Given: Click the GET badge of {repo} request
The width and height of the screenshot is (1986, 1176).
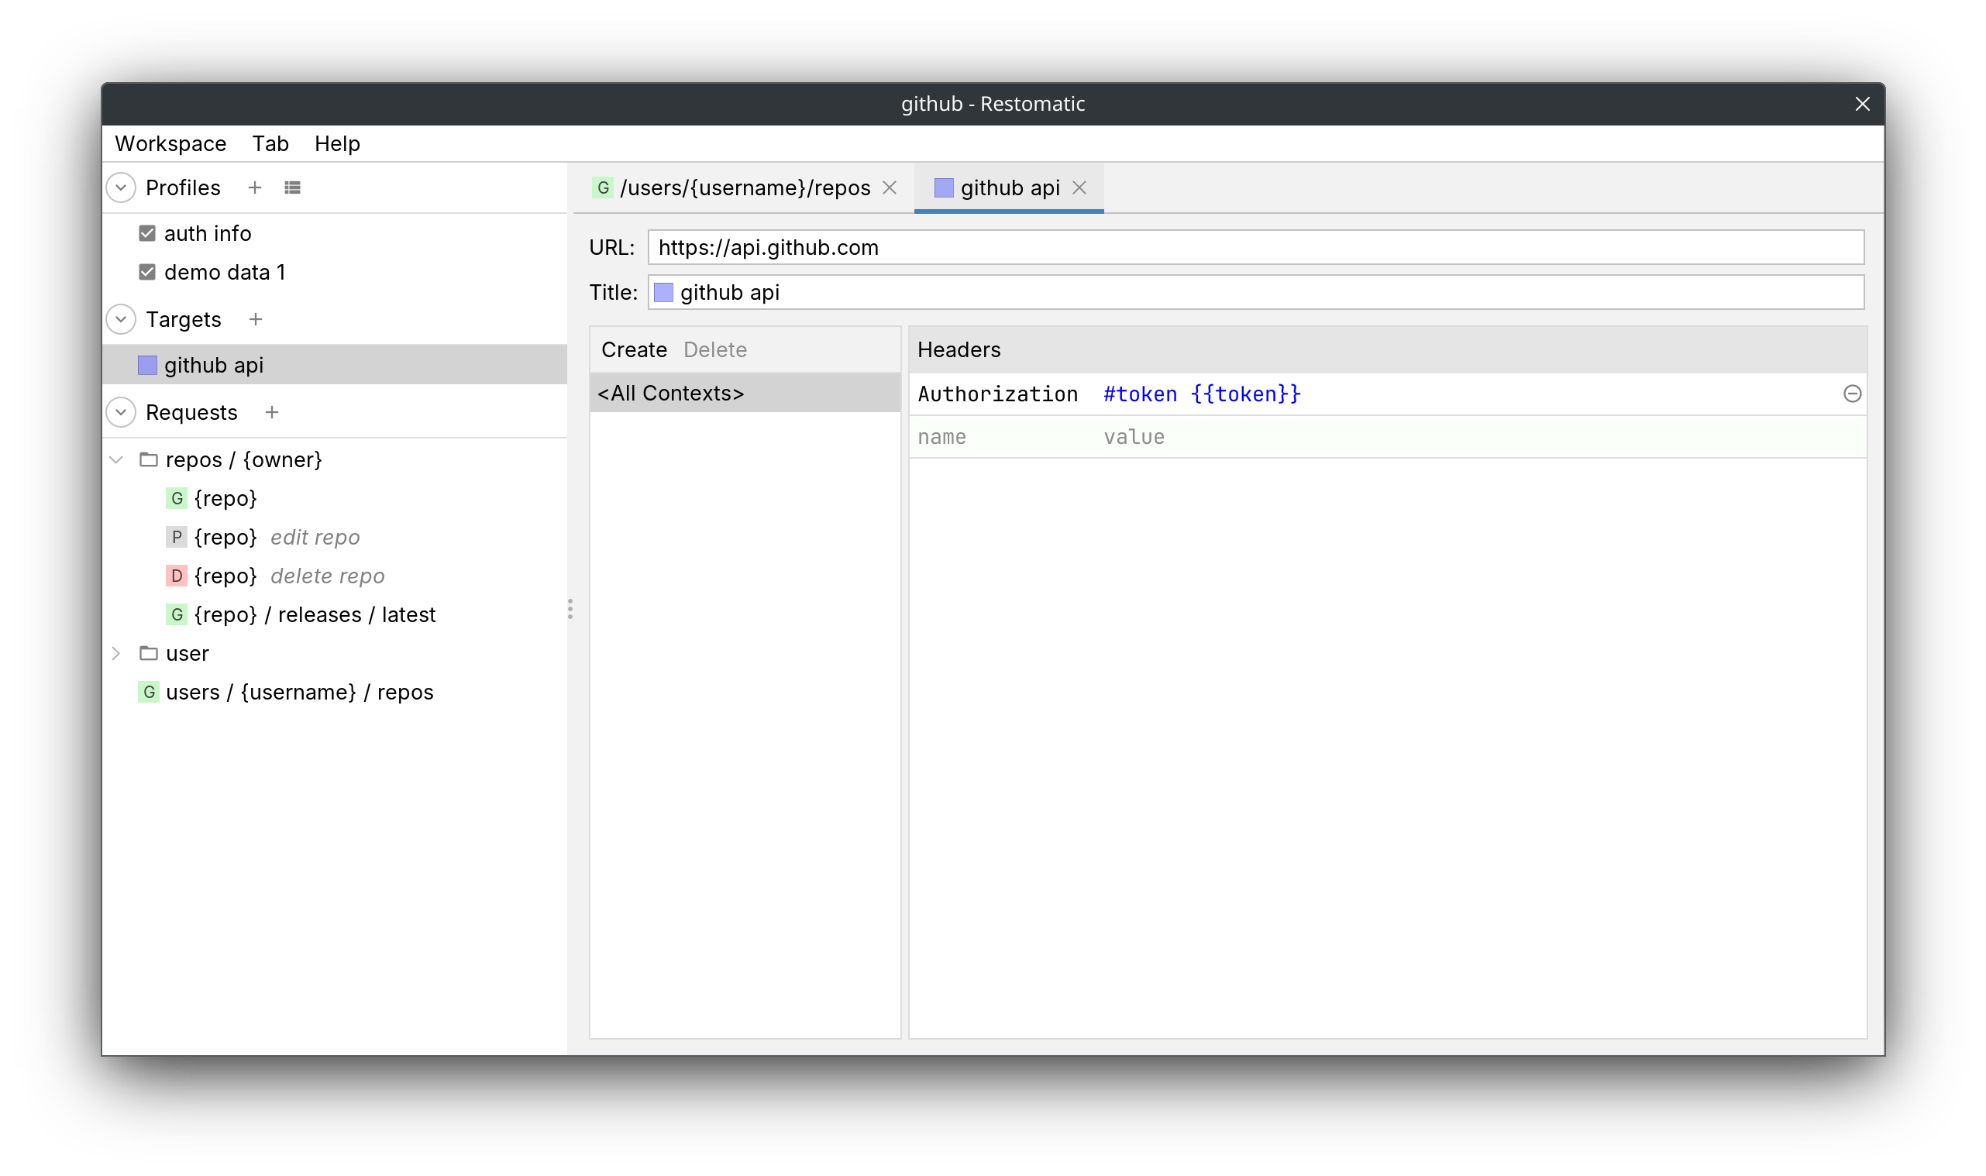Looking at the screenshot, I should click(177, 498).
